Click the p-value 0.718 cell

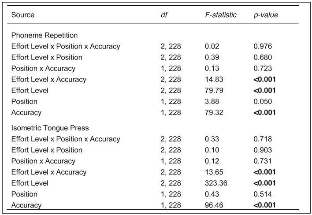263,139
